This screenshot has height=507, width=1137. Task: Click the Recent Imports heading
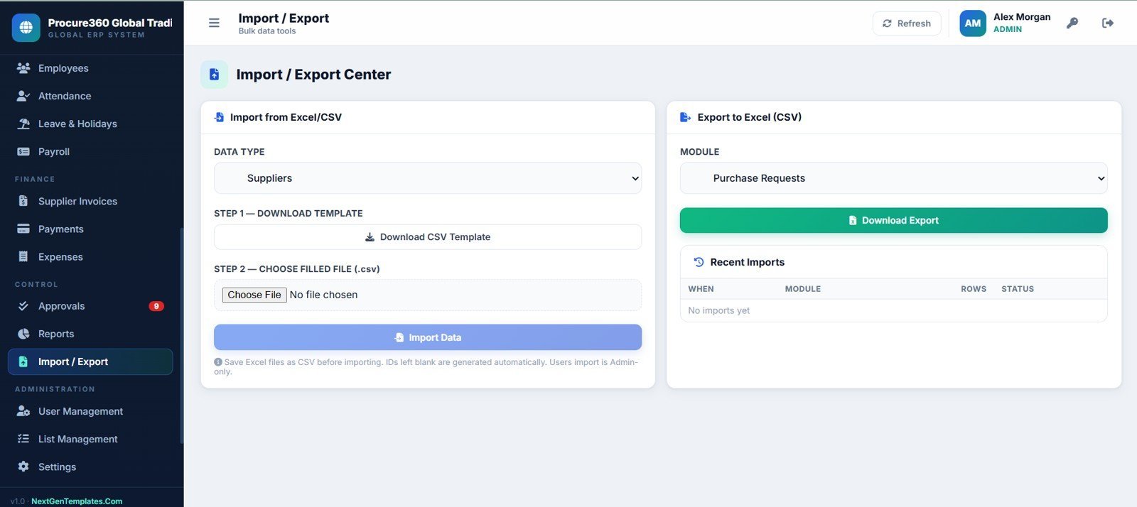point(748,262)
